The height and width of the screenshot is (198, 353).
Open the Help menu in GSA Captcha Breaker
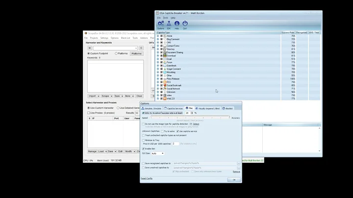173,18
